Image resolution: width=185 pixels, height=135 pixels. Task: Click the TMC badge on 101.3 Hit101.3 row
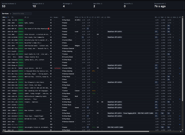[x=162, y=113]
